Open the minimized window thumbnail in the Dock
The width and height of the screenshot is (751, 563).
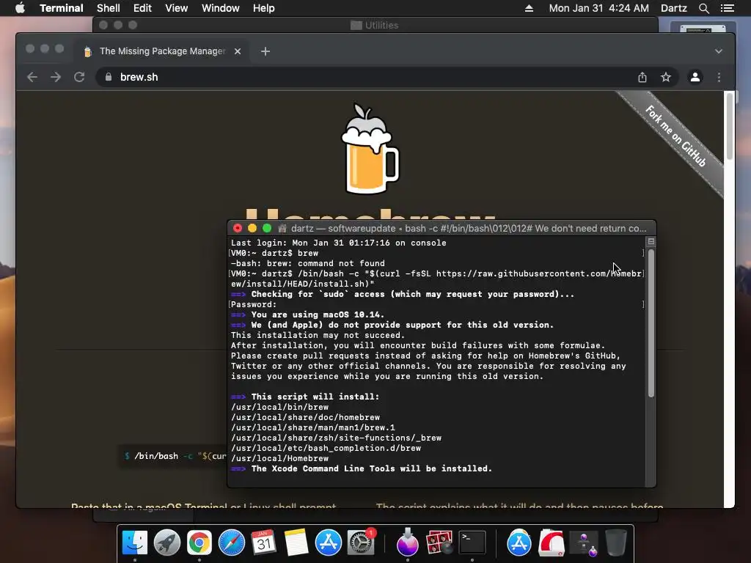583,543
